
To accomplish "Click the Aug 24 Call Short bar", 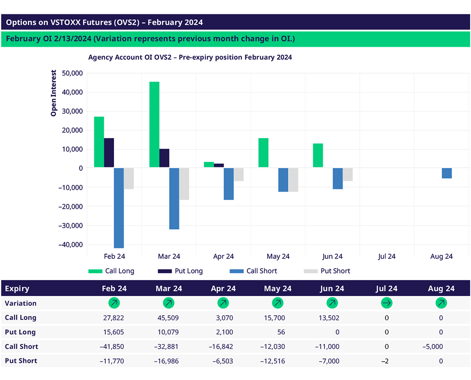I will [447, 173].
